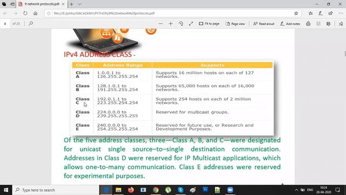View site information icon in address bar
Image resolution: width=346 pixels, height=195 pixels.
tap(49, 13)
